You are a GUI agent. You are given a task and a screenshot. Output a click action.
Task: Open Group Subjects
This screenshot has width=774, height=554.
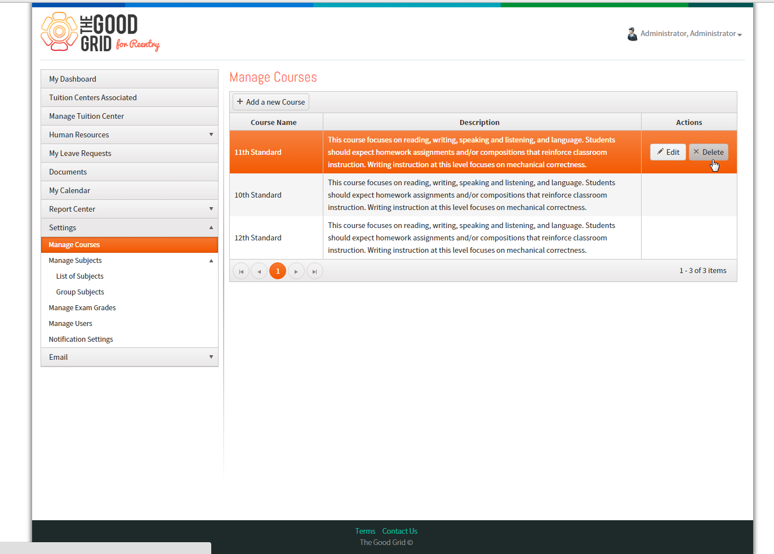click(x=80, y=292)
